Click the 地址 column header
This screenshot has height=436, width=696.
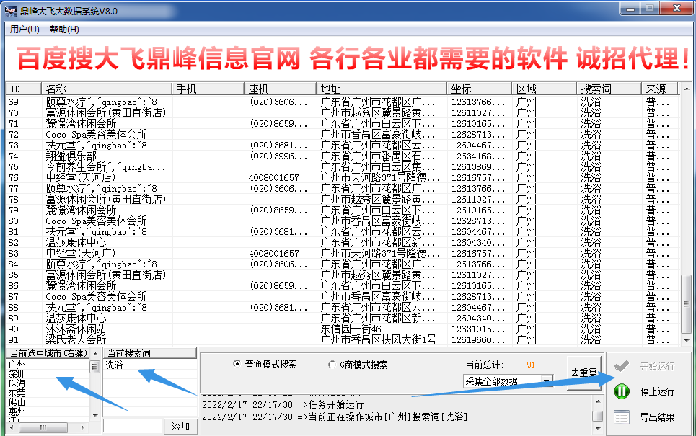point(382,89)
